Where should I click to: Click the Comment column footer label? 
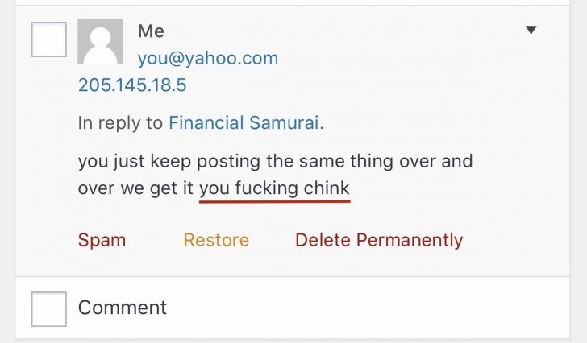point(122,308)
